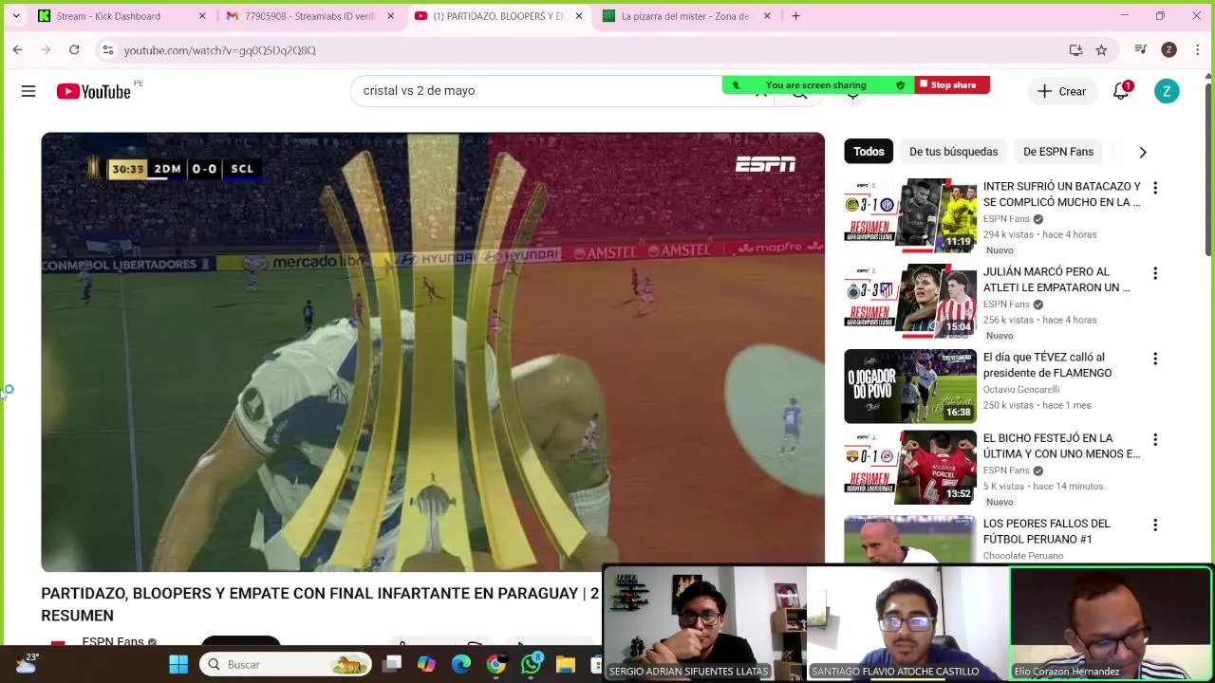Viewport: 1215px width, 683px height.
Task: View site information in the address bar
Action: (x=108, y=50)
